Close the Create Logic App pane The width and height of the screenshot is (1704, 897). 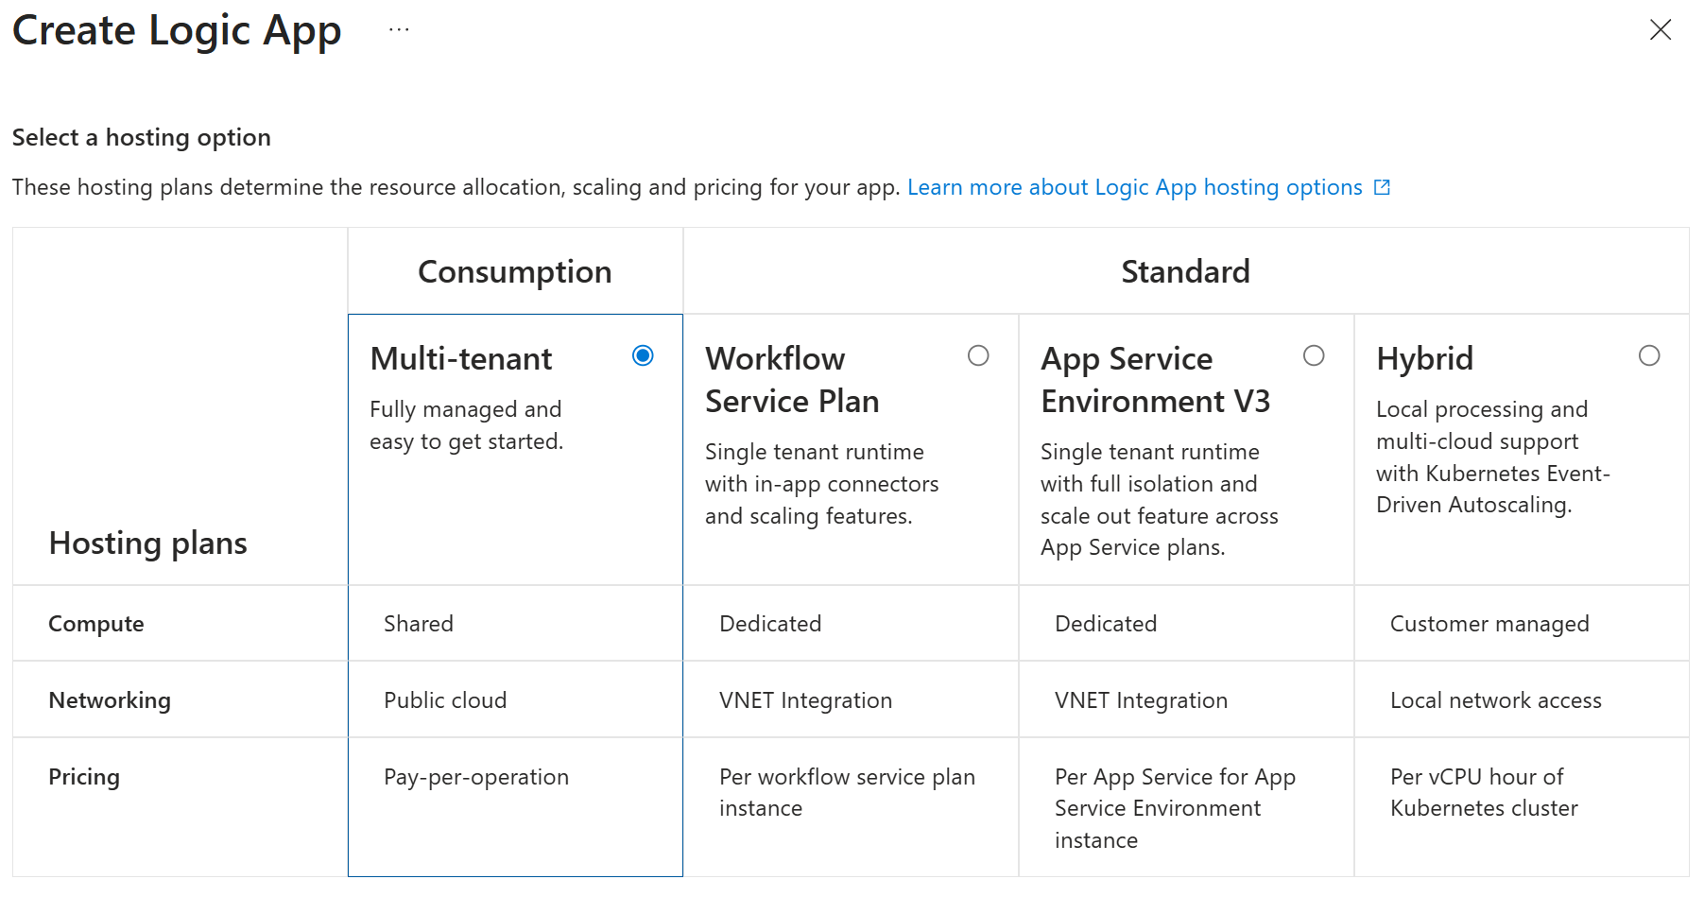pos(1660,30)
